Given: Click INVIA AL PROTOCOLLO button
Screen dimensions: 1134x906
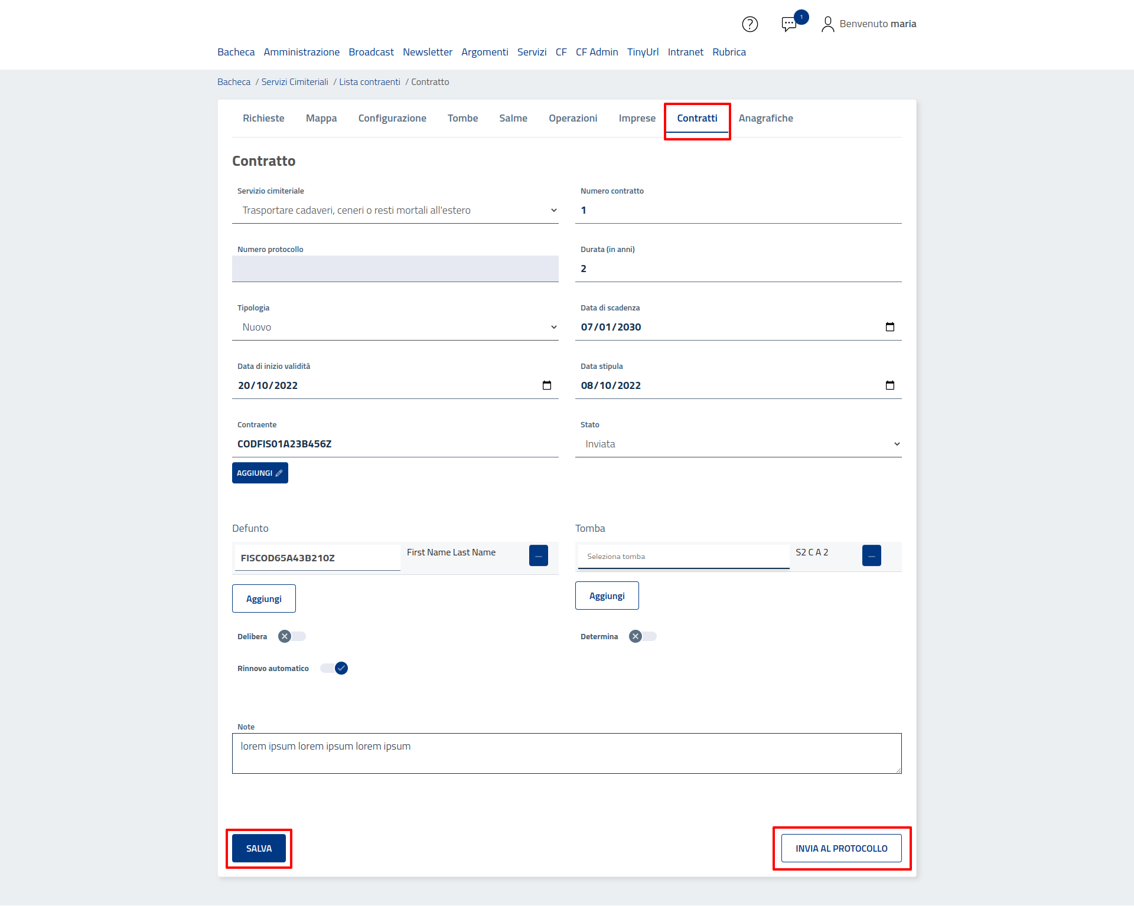Looking at the screenshot, I should pos(841,848).
